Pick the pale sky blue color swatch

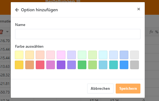point(114,55)
